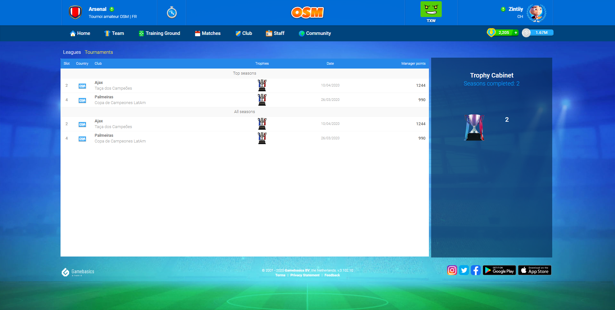Open the Instagram icon

coord(452,270)
